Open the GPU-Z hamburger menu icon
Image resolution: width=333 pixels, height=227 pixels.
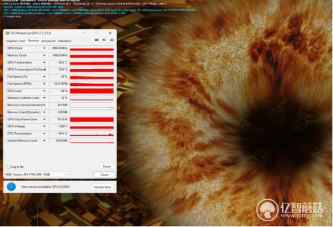coord(112,40)
